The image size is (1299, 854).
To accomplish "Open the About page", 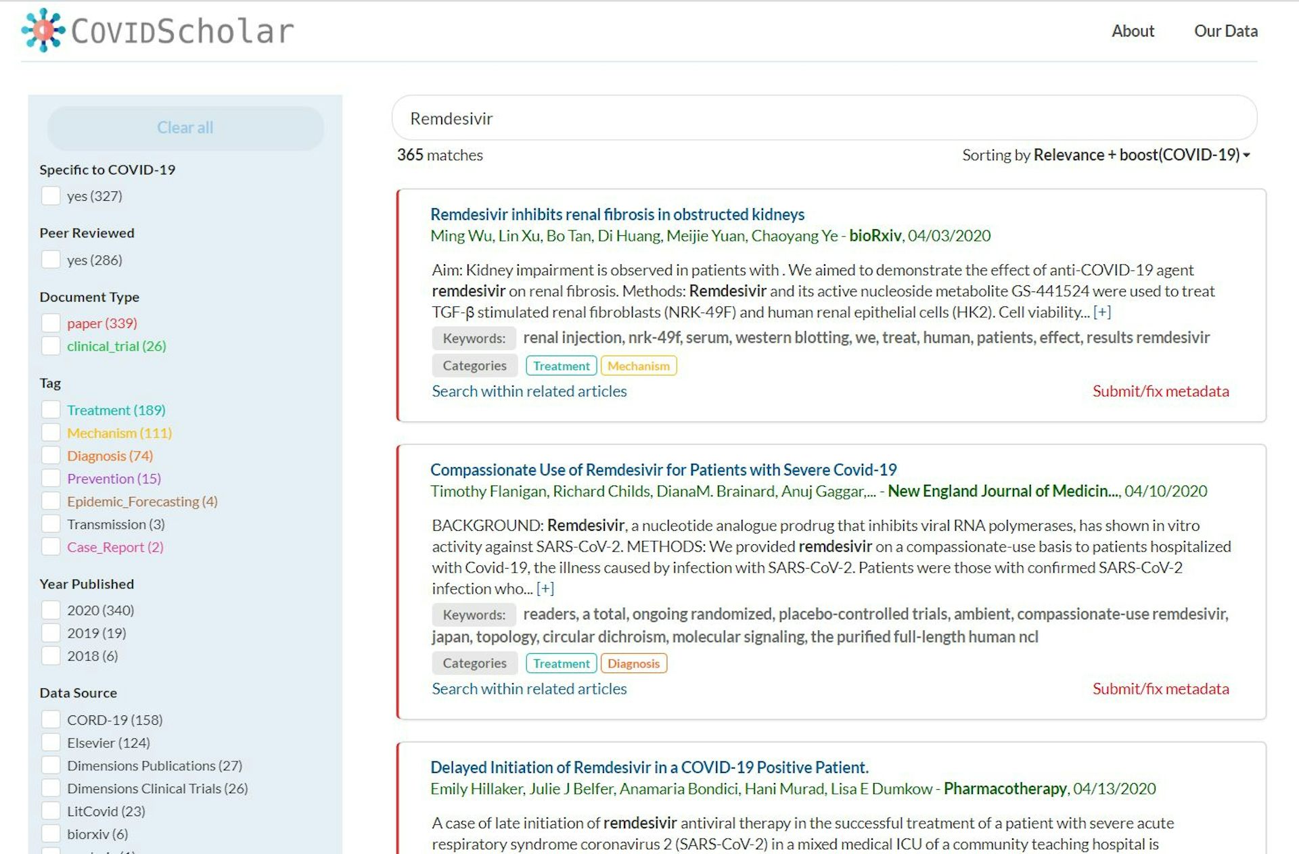I will tap(1133, 31).
